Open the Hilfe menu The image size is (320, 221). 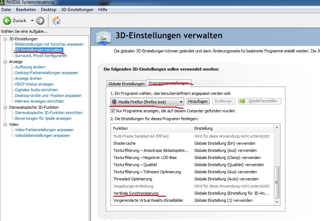click(x=103, y=10)
